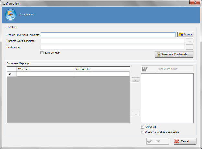
Task: Click the Destination path field
Action: click(112, 47)
